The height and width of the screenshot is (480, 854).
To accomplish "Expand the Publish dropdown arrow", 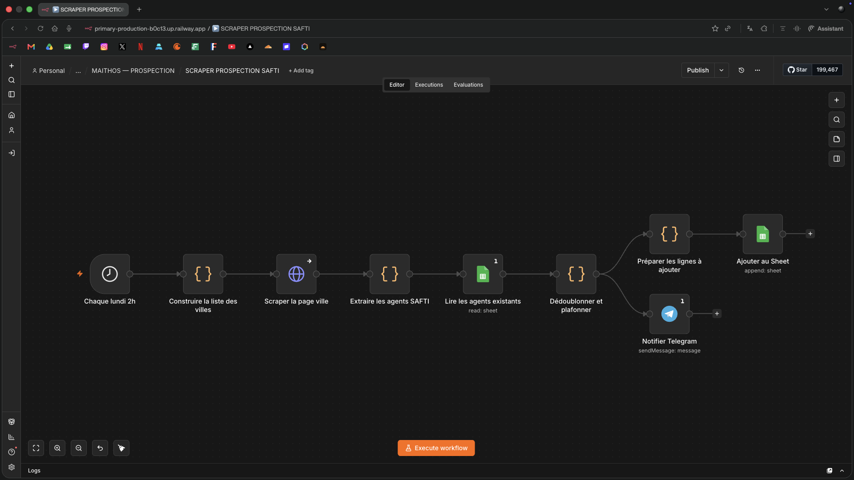I will (x=721, y=70).
